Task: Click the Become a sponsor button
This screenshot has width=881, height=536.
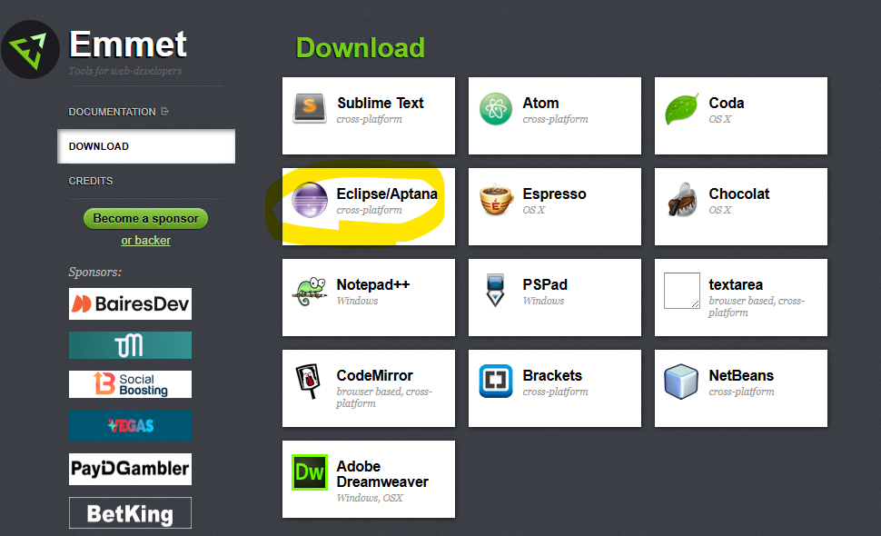Action: tap(145, 218)
